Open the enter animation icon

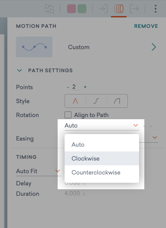[103, 9]
